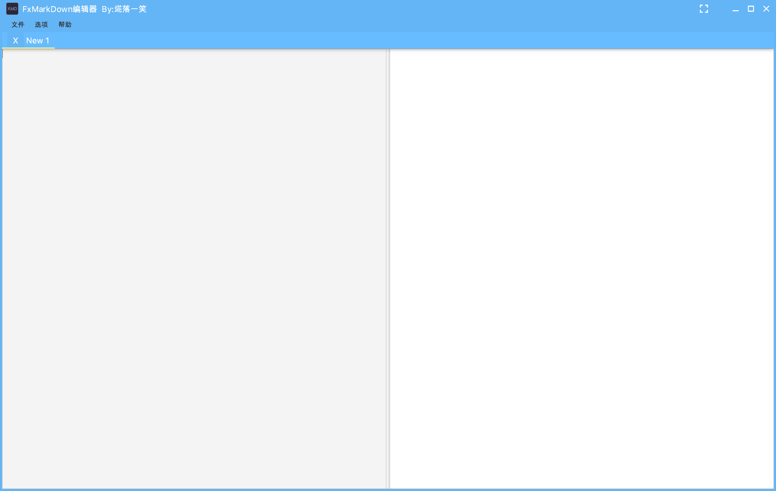Click the X close icon on New 1 tab
776x491 pixels.
[15, 40]
